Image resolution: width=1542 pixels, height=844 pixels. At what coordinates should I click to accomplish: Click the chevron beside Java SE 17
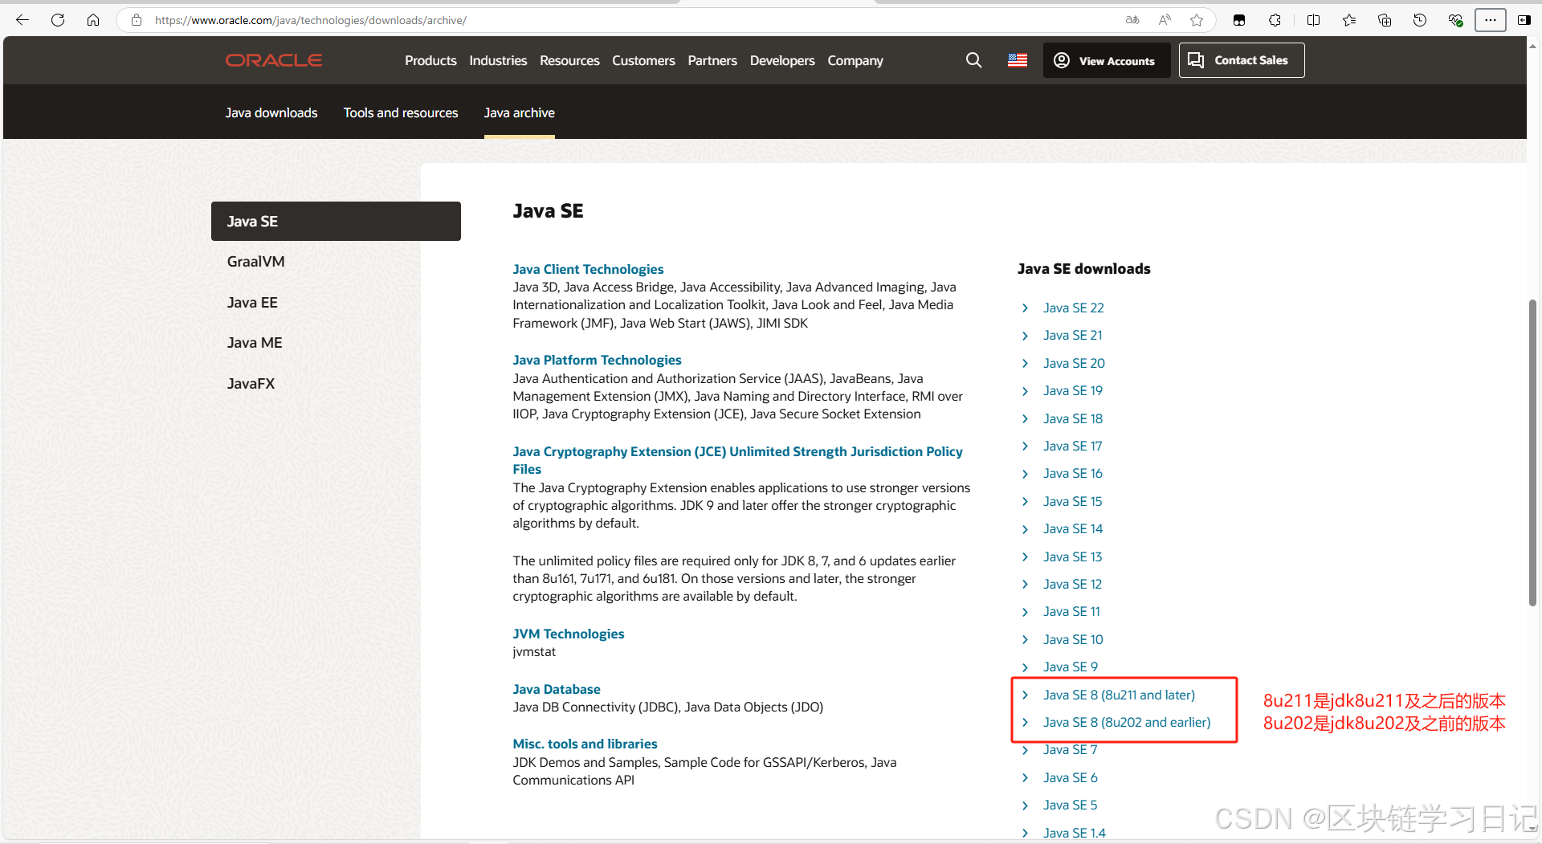coord(1025,446)
